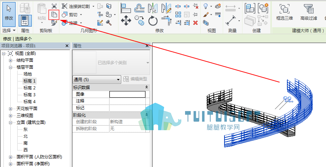Image resolution: width=326 pixels, height=167 pixels.
Task: Collapse the 阶段化 property section
Action: (146, 115)
